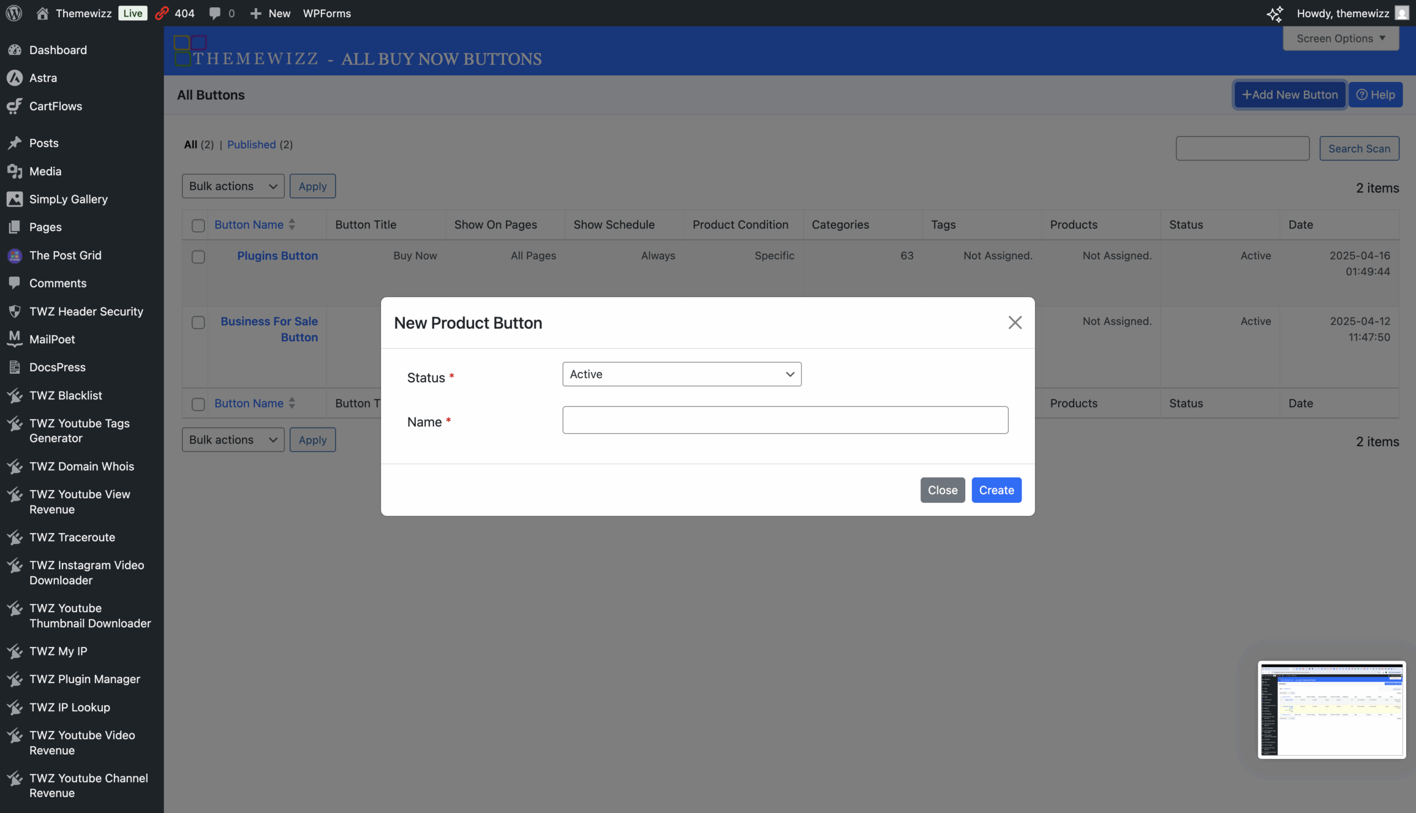
Task: Click the MailPoet sidebar icon
Action: 14,339
